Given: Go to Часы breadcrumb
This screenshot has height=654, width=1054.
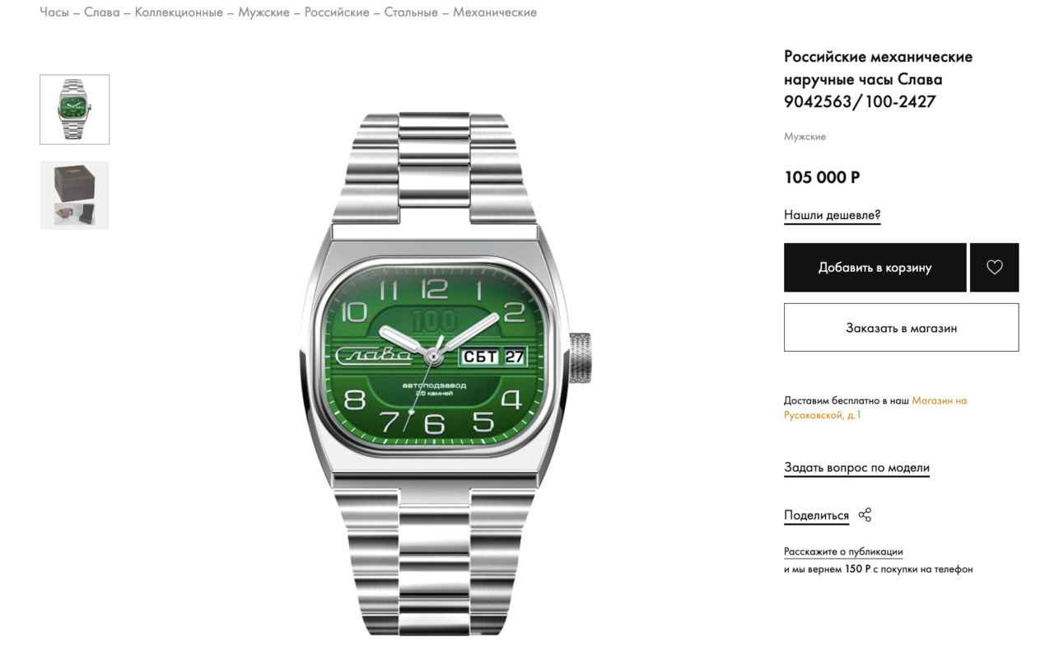Looking at the screenshot, I should click(54, 12).
